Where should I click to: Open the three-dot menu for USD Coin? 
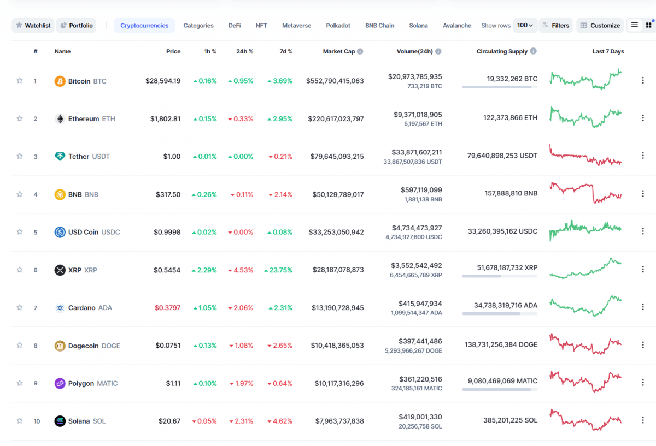pyautogui.click(x=643, y=231)
